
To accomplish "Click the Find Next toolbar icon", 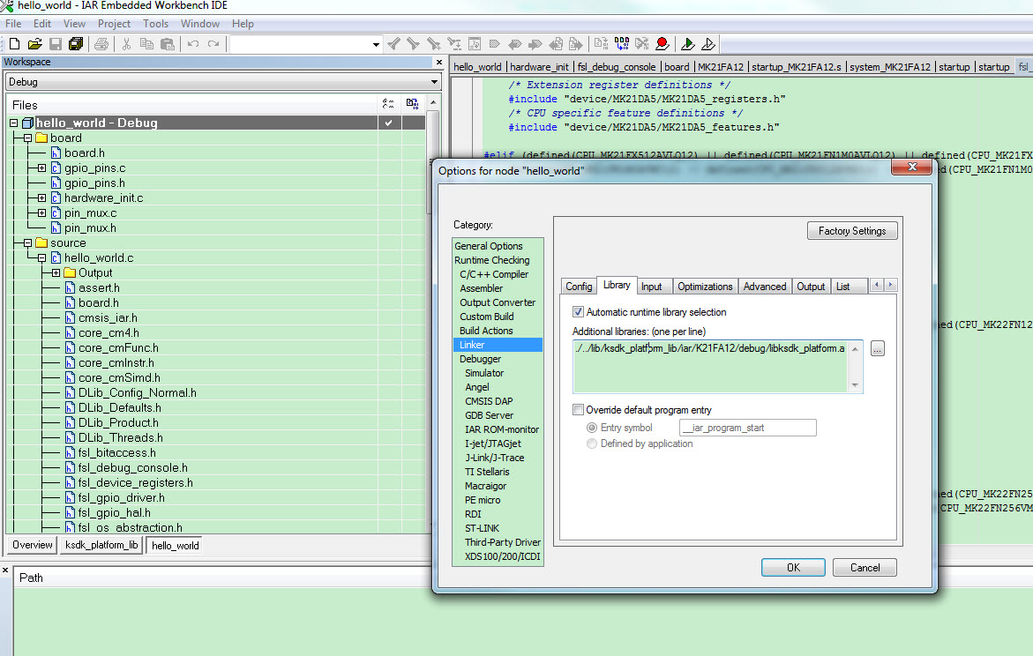I will [414, 44].
